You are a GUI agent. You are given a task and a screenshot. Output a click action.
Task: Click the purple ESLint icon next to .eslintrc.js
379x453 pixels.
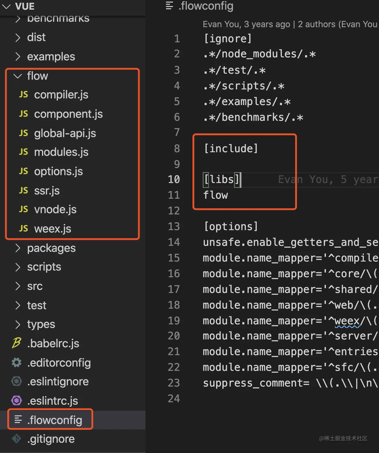pyautogui.click(x=17, y=401)
